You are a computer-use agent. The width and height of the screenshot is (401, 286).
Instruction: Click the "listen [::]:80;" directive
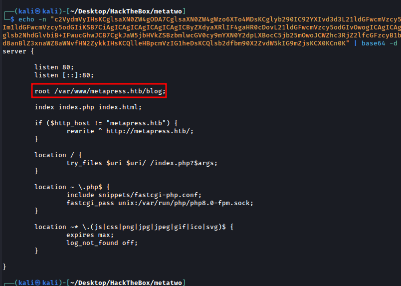click(64, 75)
